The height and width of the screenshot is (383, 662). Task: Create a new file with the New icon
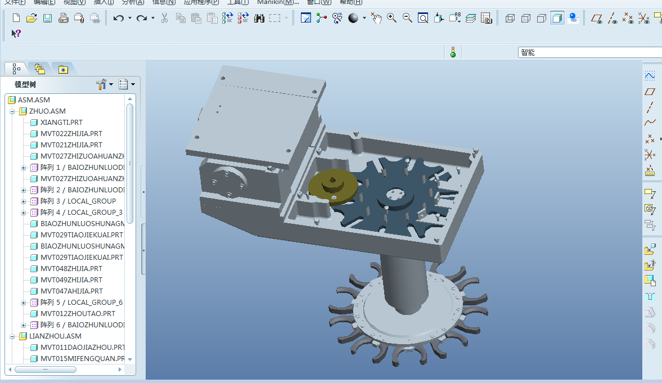[16, 18]
